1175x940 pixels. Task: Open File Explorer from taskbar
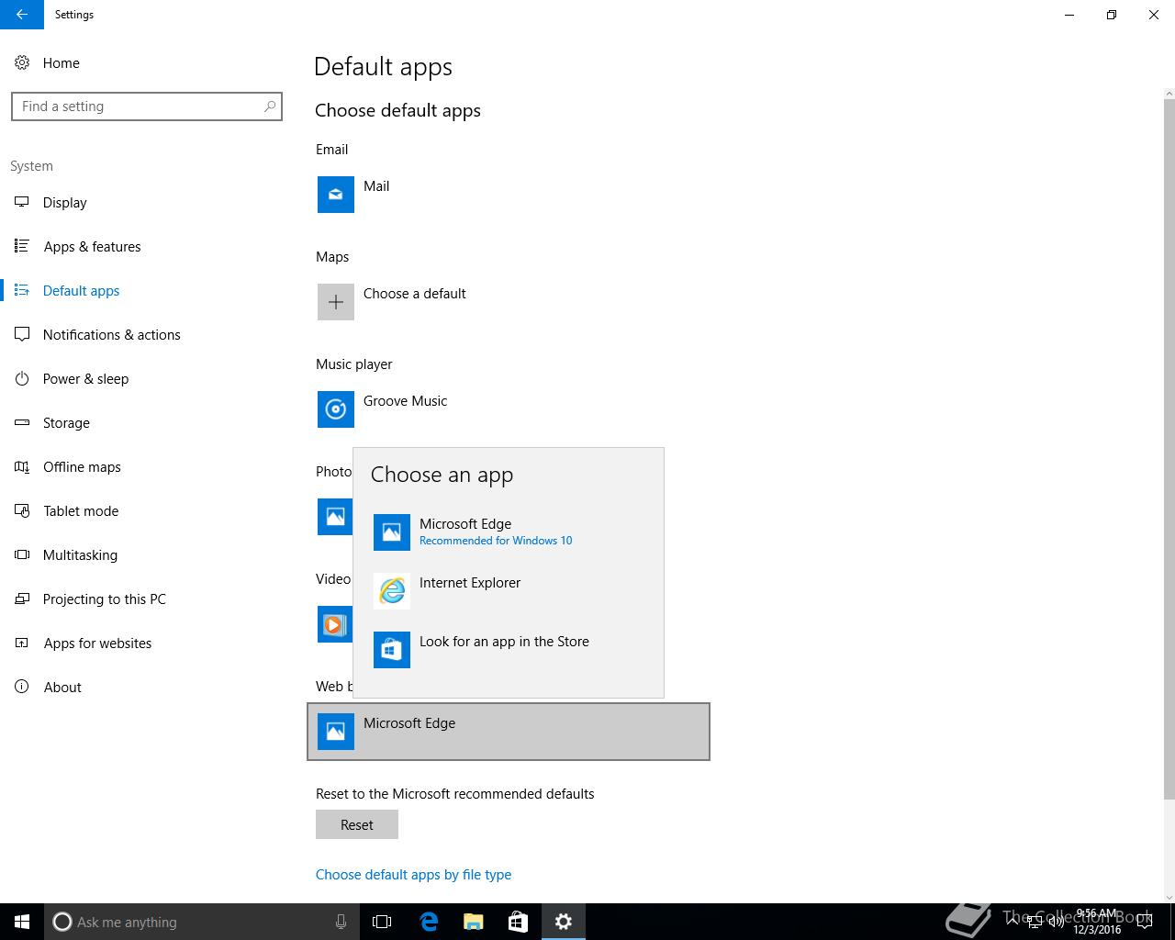click(x=474, y=922)
